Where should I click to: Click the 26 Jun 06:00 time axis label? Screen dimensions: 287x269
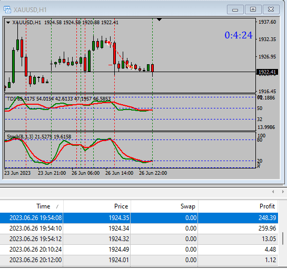coord(85,173)
